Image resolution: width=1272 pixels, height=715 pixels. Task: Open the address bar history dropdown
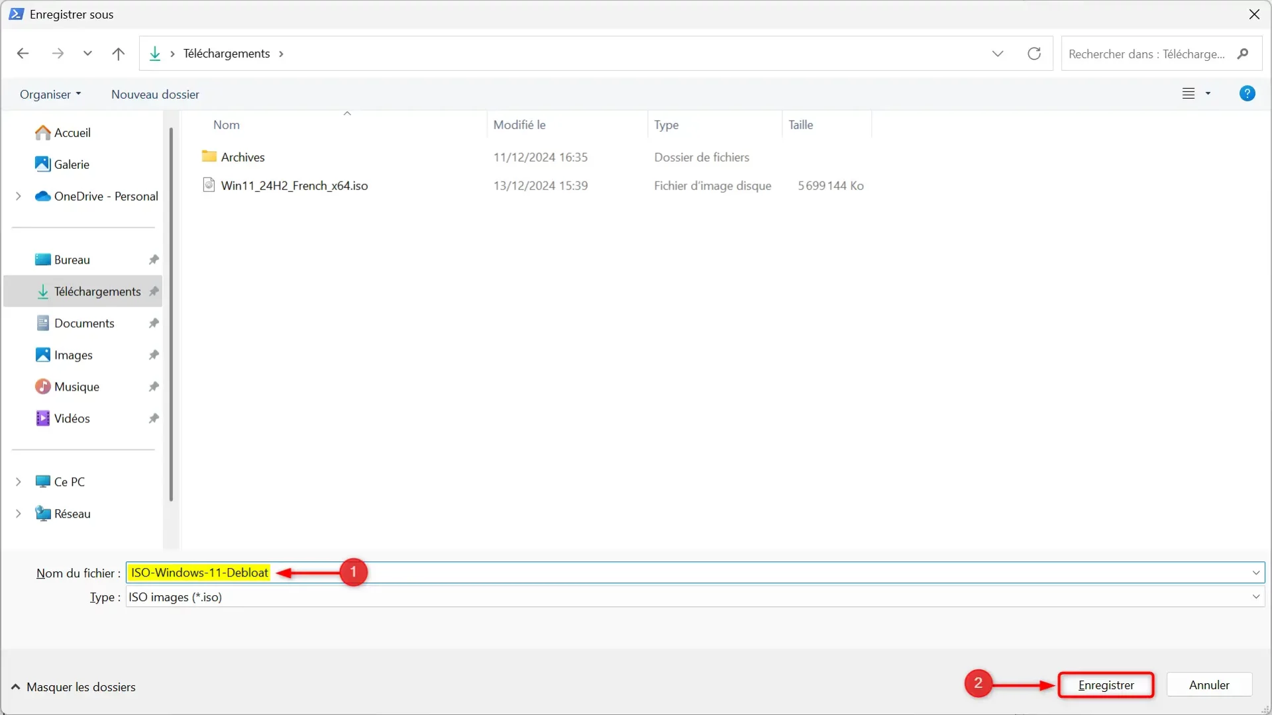998,54
